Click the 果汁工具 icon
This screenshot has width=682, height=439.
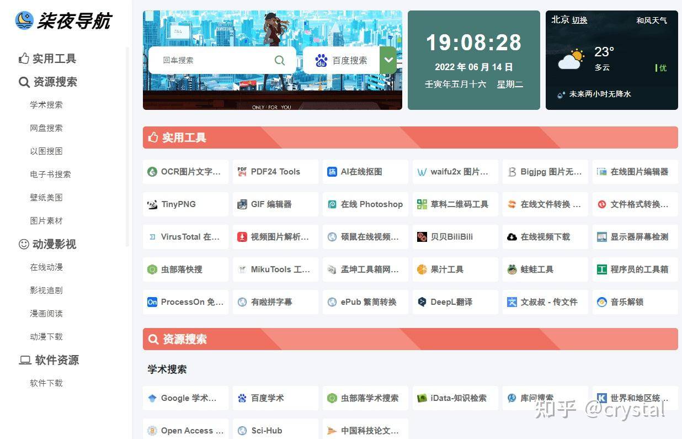(422, 269)
